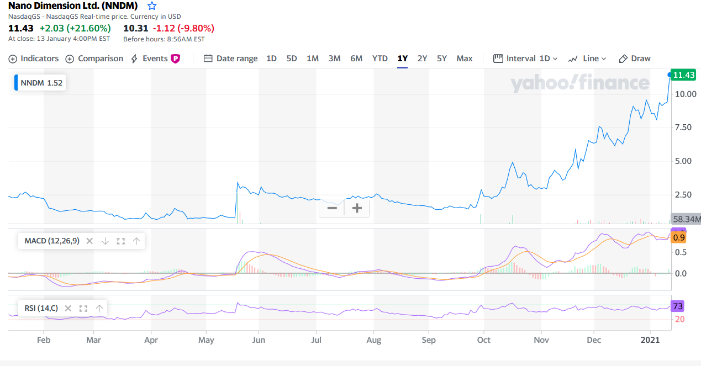Activate the Draw tool
This screenshot has height=366, width=701.
click(635, 59)
